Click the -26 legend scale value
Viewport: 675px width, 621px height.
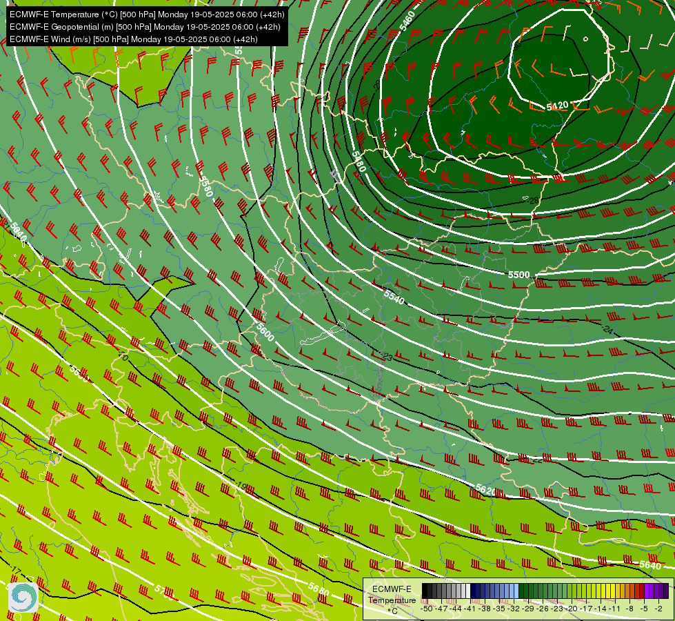pos(543,609)
